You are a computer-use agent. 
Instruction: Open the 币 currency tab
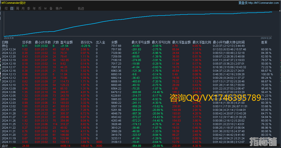(40, 8)
